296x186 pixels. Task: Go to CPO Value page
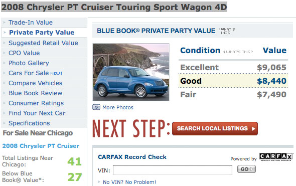tap(24, 53)
